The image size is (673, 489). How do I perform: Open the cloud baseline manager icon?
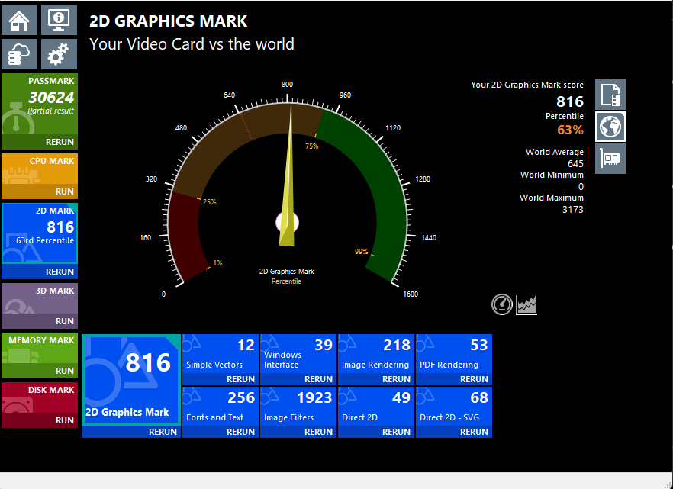pyautogui.click(x=20, y=55)
